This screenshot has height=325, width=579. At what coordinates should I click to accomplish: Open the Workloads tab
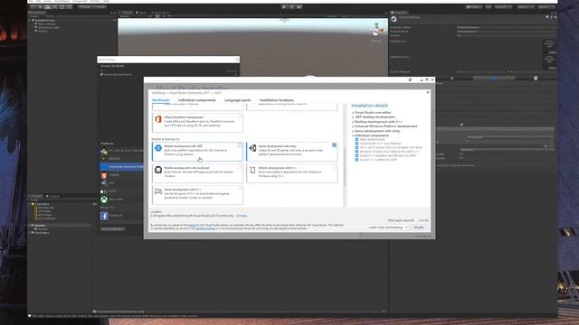coord(161,100)
